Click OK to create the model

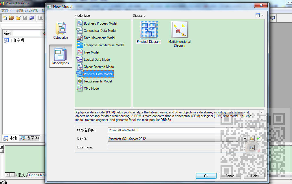pos(206,176)
